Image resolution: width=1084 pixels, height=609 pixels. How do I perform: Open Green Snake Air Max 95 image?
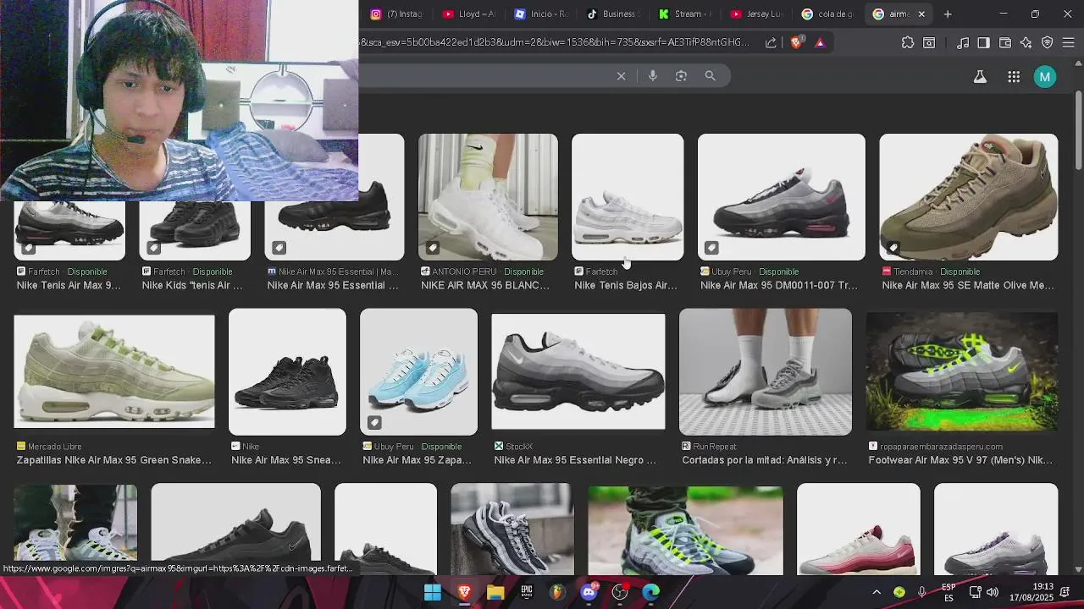click(x=114, y=372)
